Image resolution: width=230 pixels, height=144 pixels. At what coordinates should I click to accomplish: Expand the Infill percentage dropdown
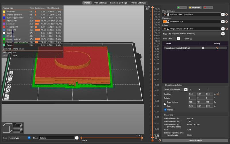pyautogui.click(x=178, y=39)
